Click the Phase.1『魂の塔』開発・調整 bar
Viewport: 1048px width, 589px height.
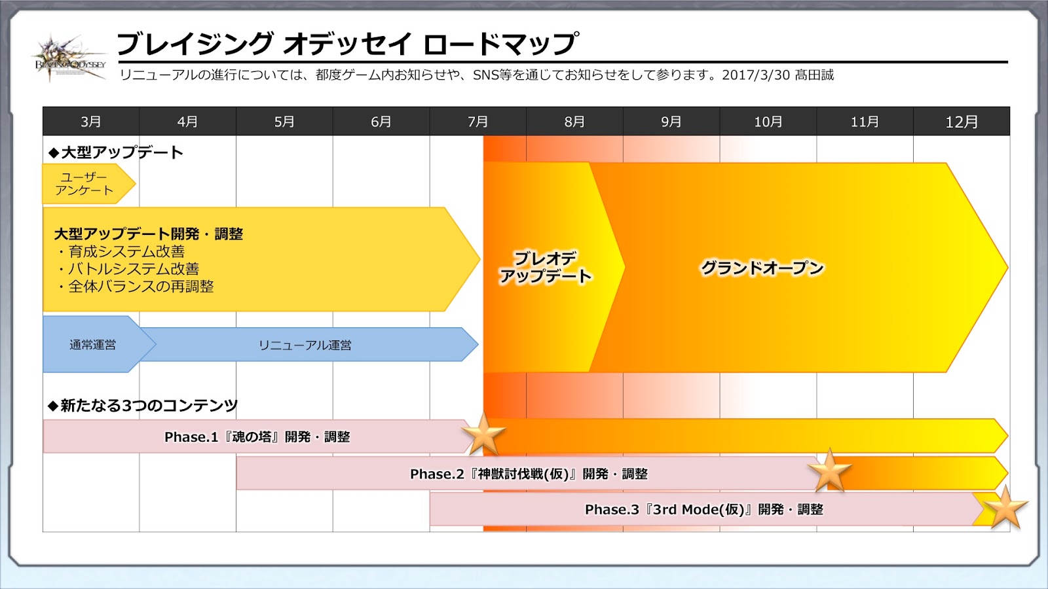[x=257, y=437]
